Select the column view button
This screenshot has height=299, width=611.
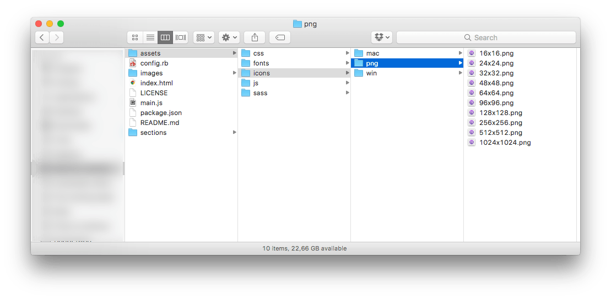[165, 37]
